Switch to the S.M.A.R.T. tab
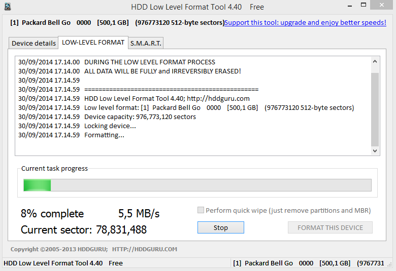 [146, 43]
